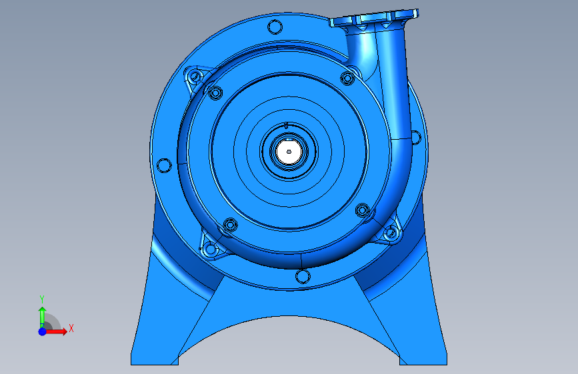
Task: Click the green Y axis arrow of the triad
Action: (43, 317)
